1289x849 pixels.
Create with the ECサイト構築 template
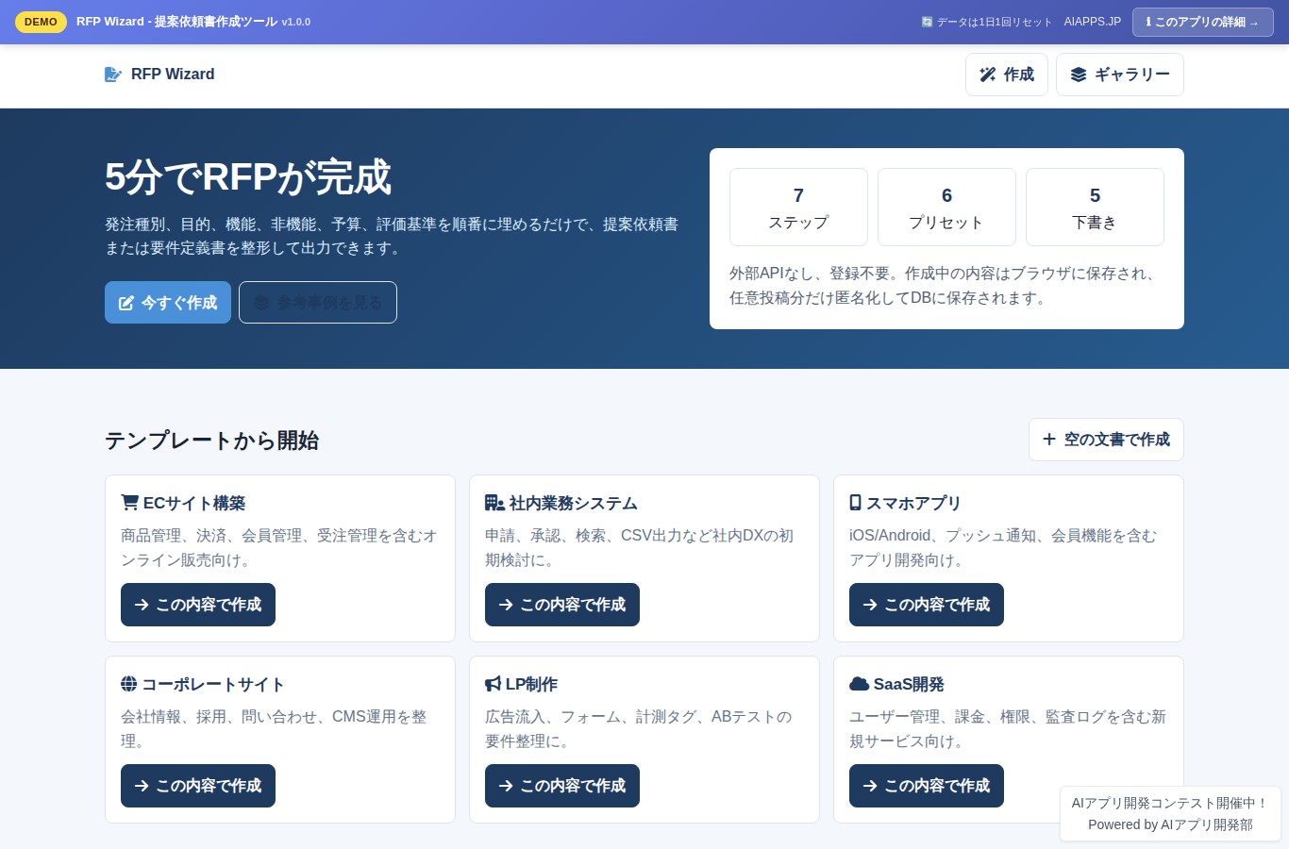(198, 605)
